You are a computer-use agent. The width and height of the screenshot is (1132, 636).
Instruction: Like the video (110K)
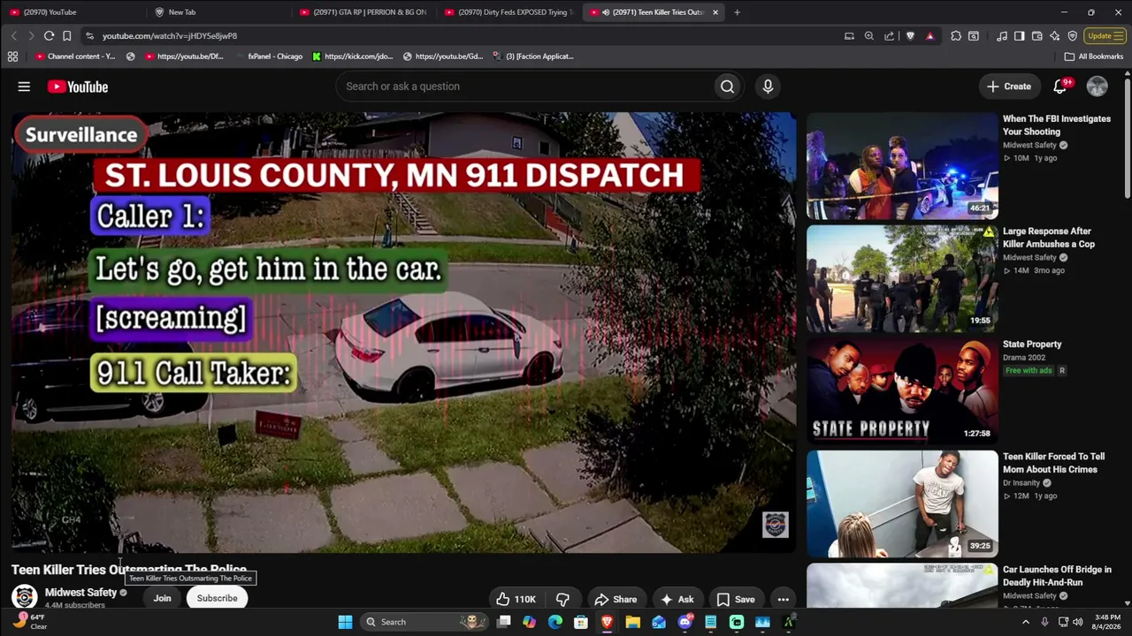[x=516, y=600]
